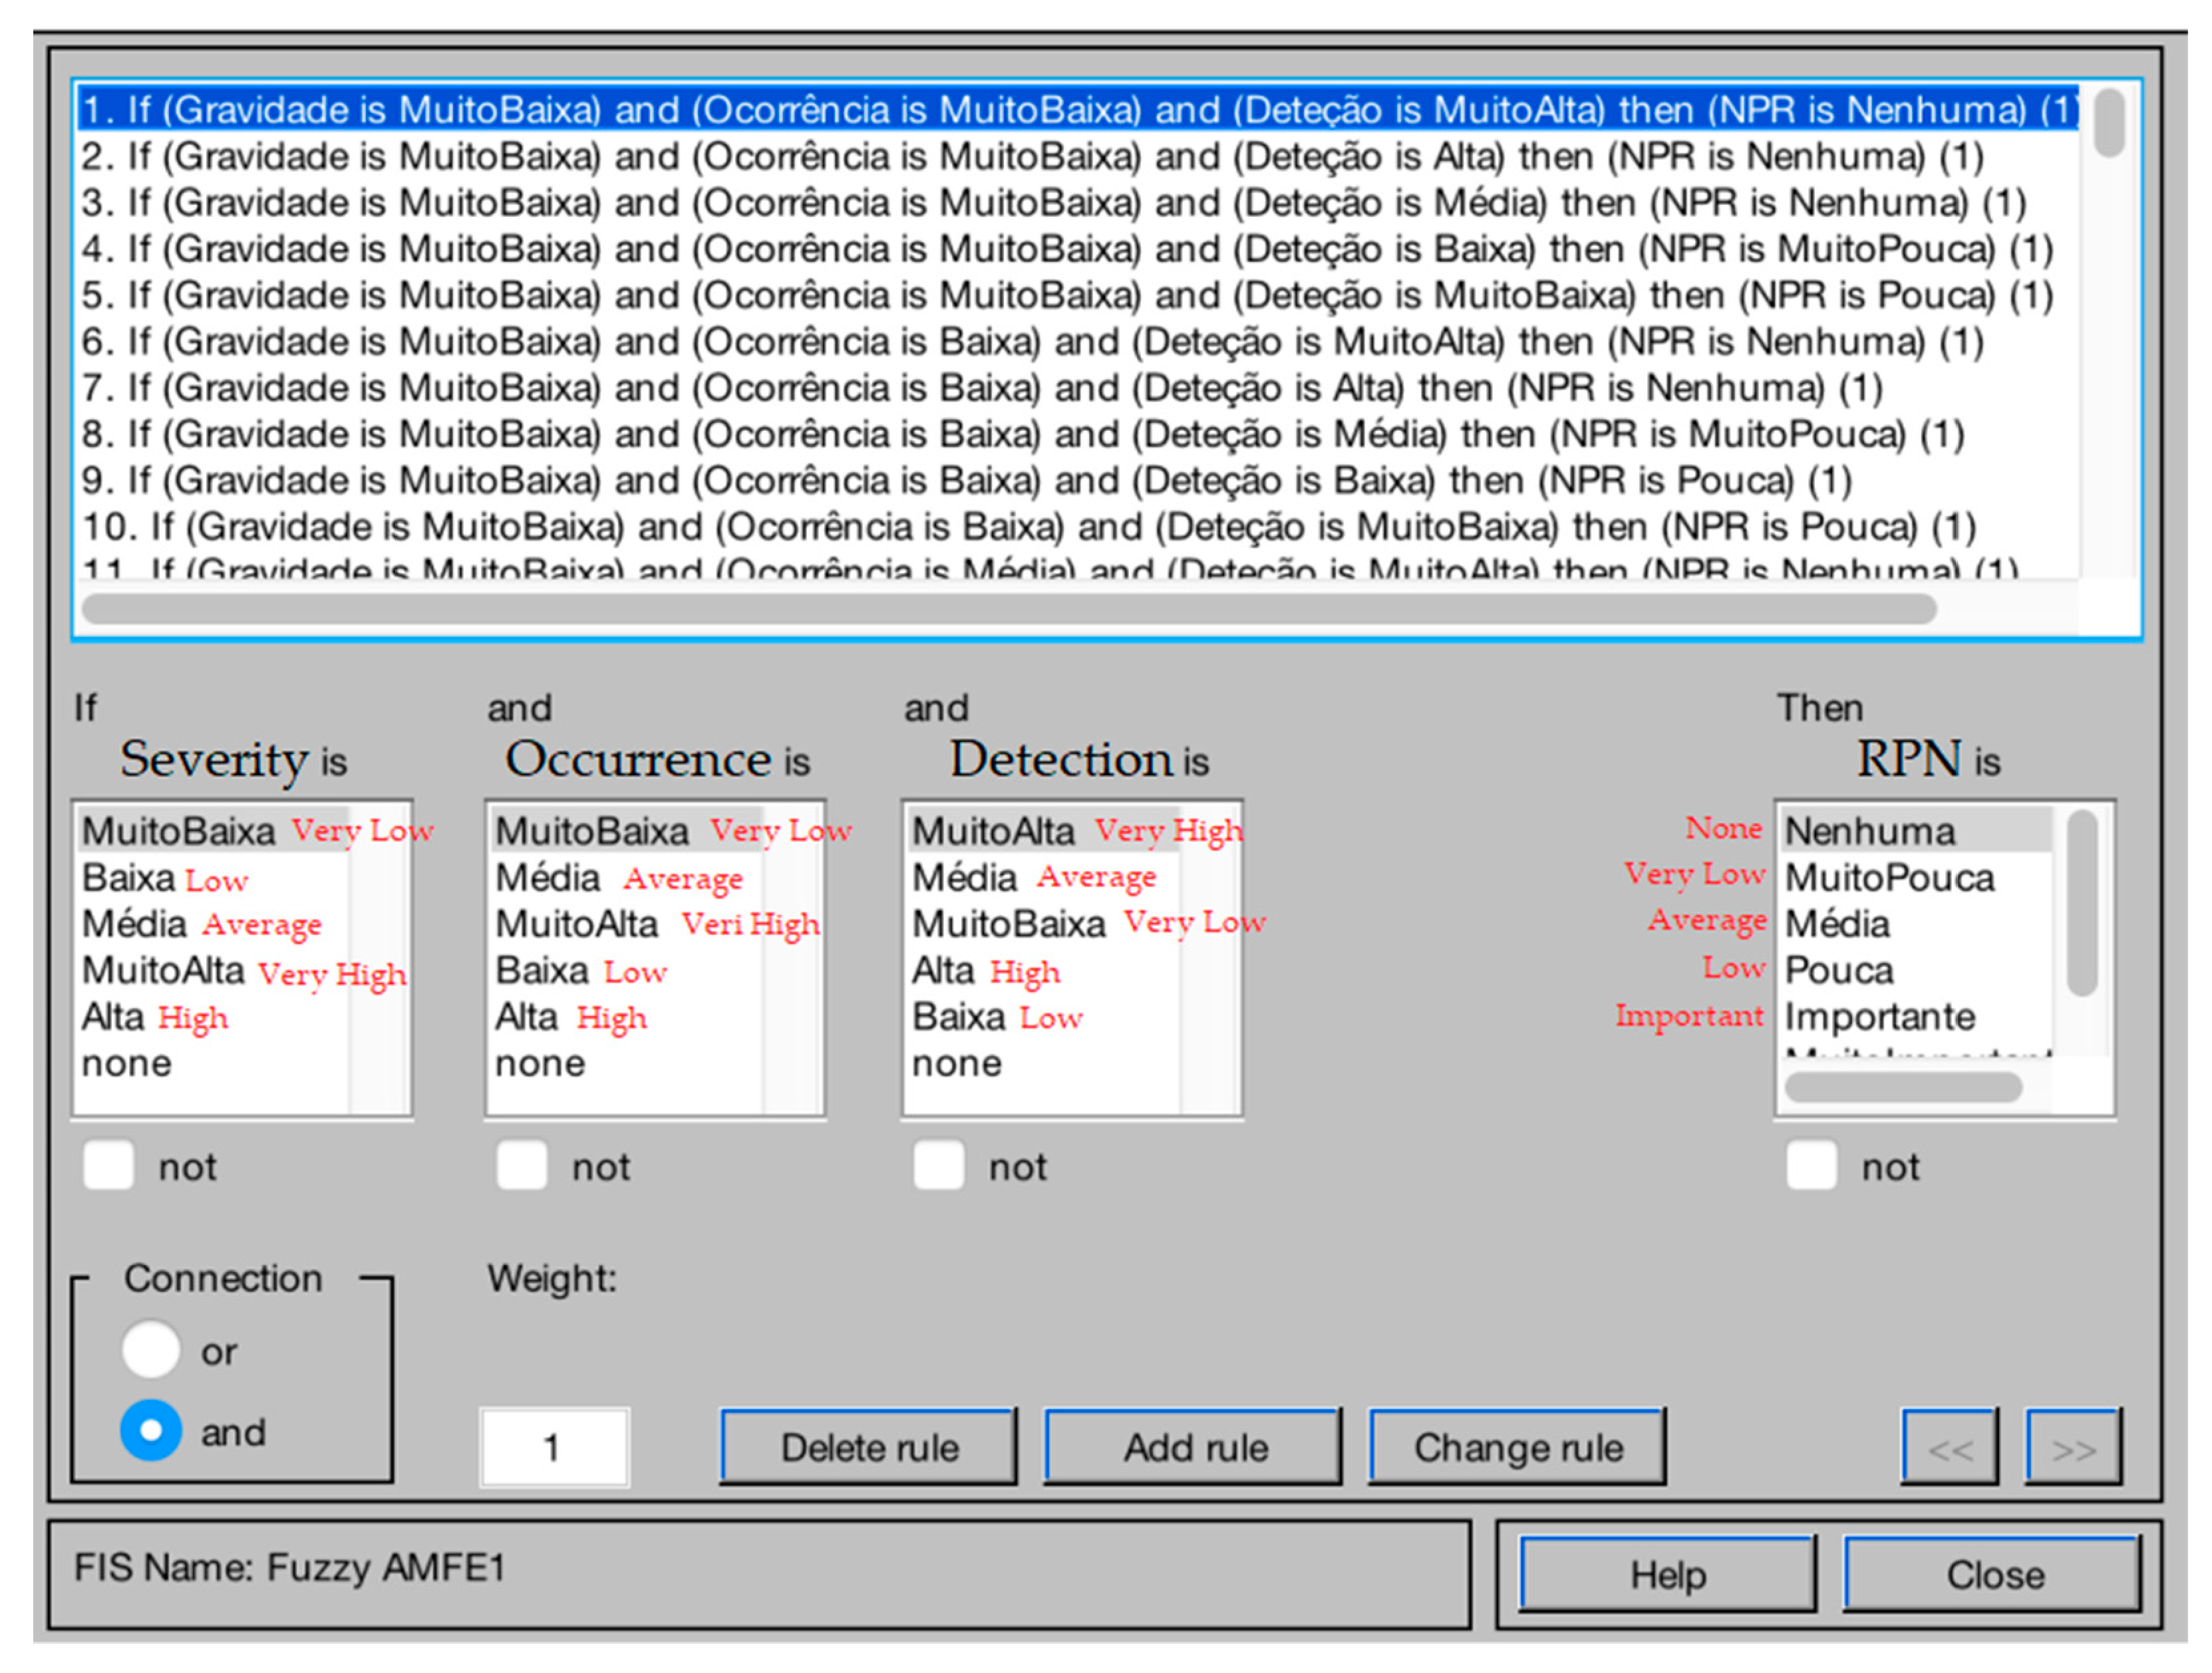The width and height of the screenshot is (2212, 1673).
Task: Enable the 'not' checkbox under RPN
Action: [1811, 1165]
